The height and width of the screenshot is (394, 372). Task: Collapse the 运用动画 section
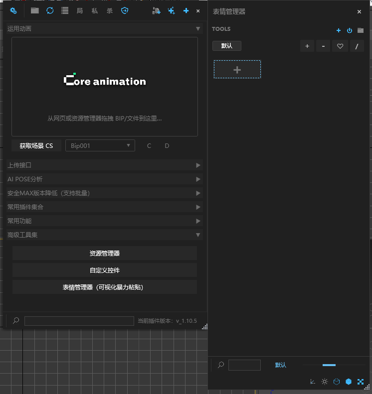pos(198,29)
